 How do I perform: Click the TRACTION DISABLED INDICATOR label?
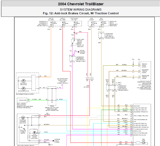click(x=23, y=122)
